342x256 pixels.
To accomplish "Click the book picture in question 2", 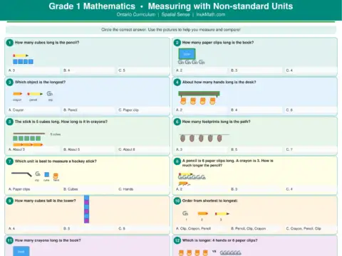I will point(187,54).
